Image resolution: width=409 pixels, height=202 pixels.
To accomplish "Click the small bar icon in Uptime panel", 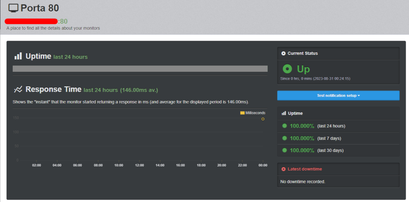I will pyautogui.click(x=284, y=114).
